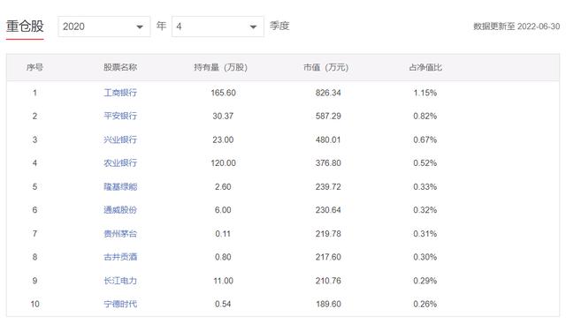Click the 占净值比 column header

tap(425, 67)
